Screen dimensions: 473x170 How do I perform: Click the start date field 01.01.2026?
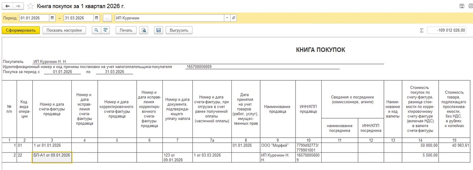pos(34,18)
